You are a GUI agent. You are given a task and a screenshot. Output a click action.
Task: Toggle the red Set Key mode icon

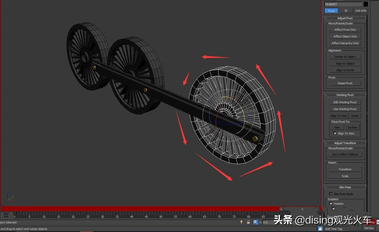[369, 222]
